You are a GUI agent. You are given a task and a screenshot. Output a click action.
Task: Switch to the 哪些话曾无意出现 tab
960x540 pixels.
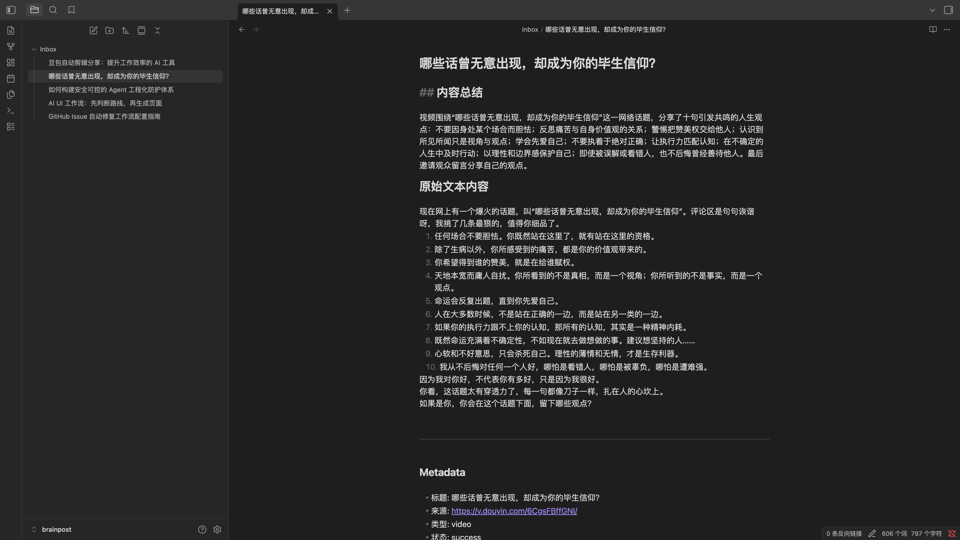point(280,11)
